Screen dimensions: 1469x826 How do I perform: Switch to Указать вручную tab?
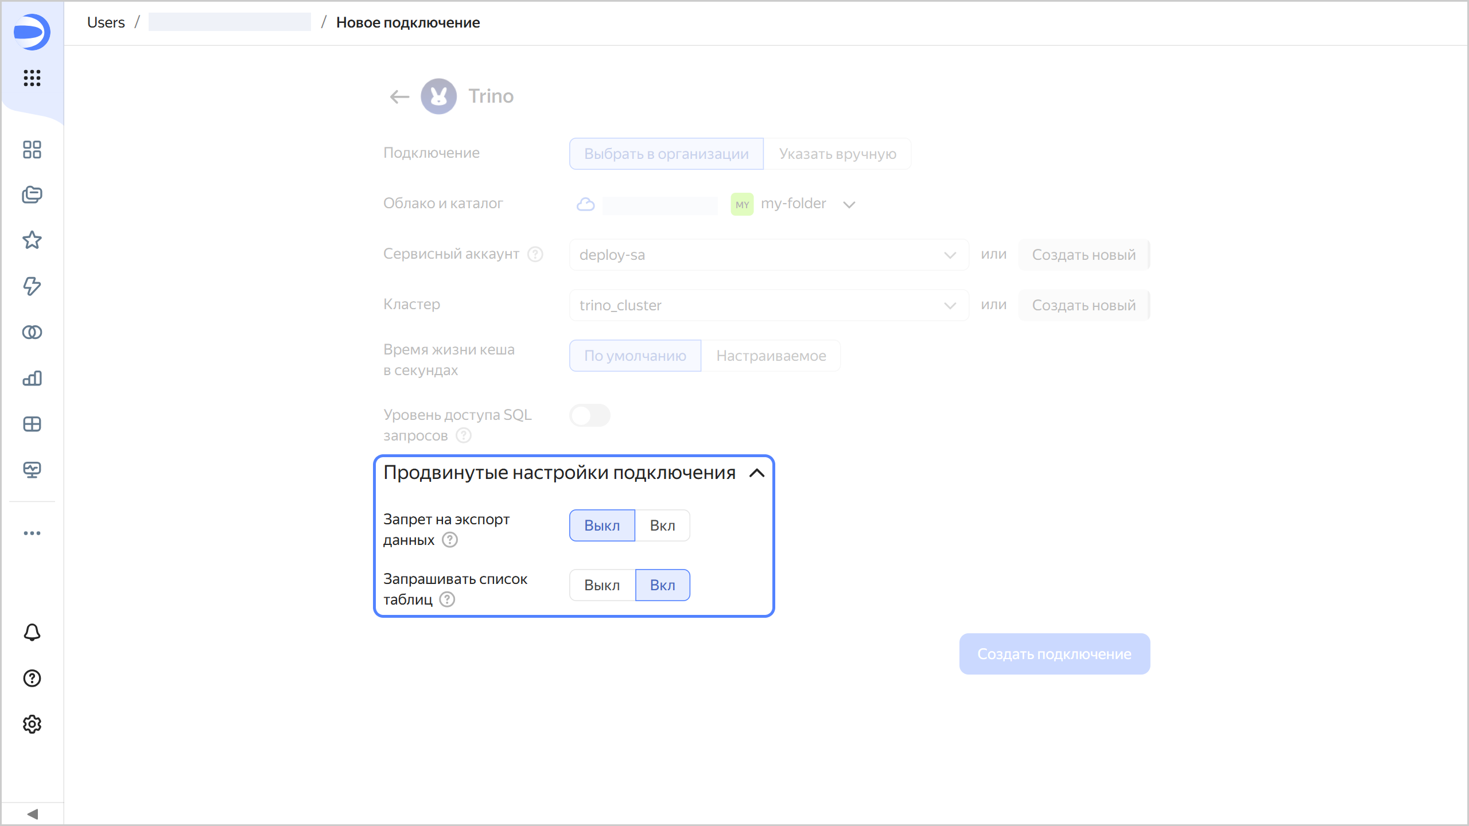[837, 154]
